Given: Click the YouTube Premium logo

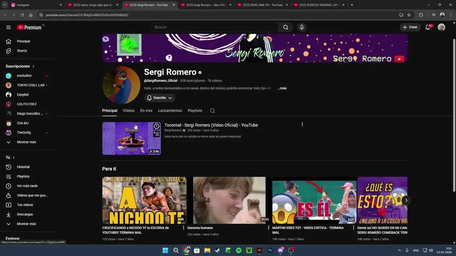Looking at the screenshot, I should pos(30,27).
